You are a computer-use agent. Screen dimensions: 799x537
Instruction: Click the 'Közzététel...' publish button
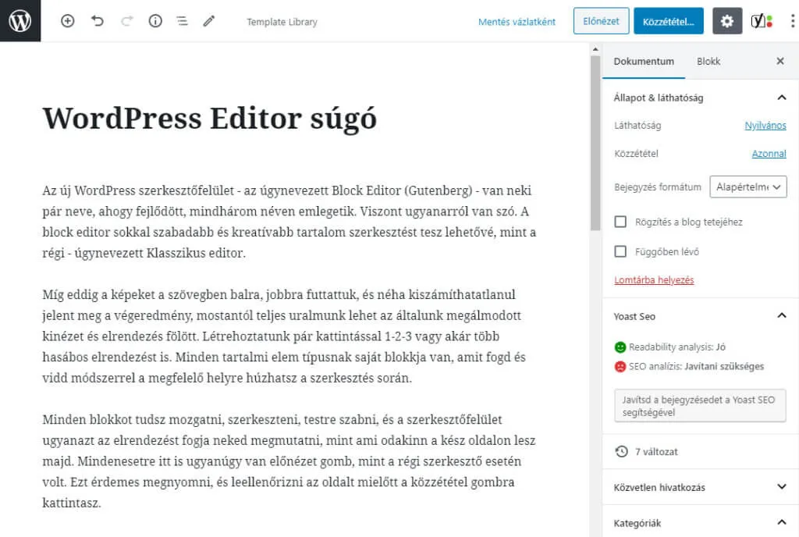tap(668, 21)
